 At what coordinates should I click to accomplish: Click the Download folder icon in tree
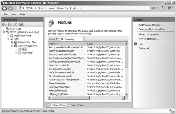pyautogui.click(x=20, y=53)
